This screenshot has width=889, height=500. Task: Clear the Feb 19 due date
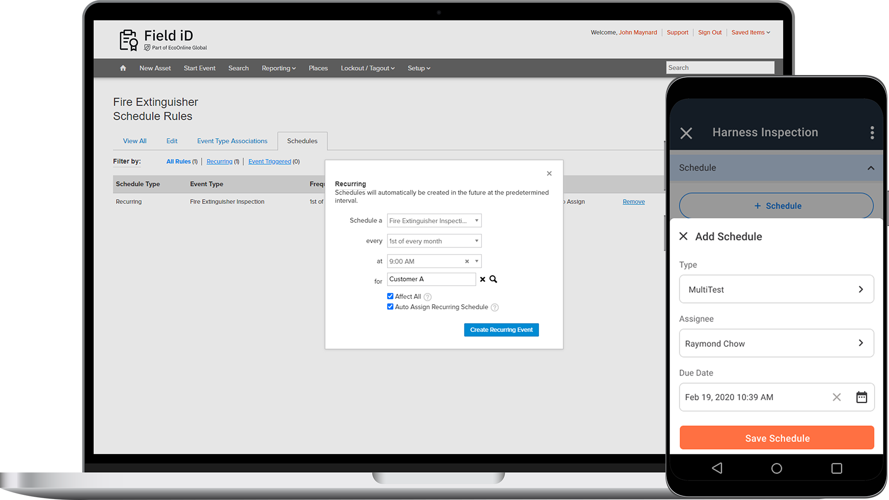click(837, 397)
